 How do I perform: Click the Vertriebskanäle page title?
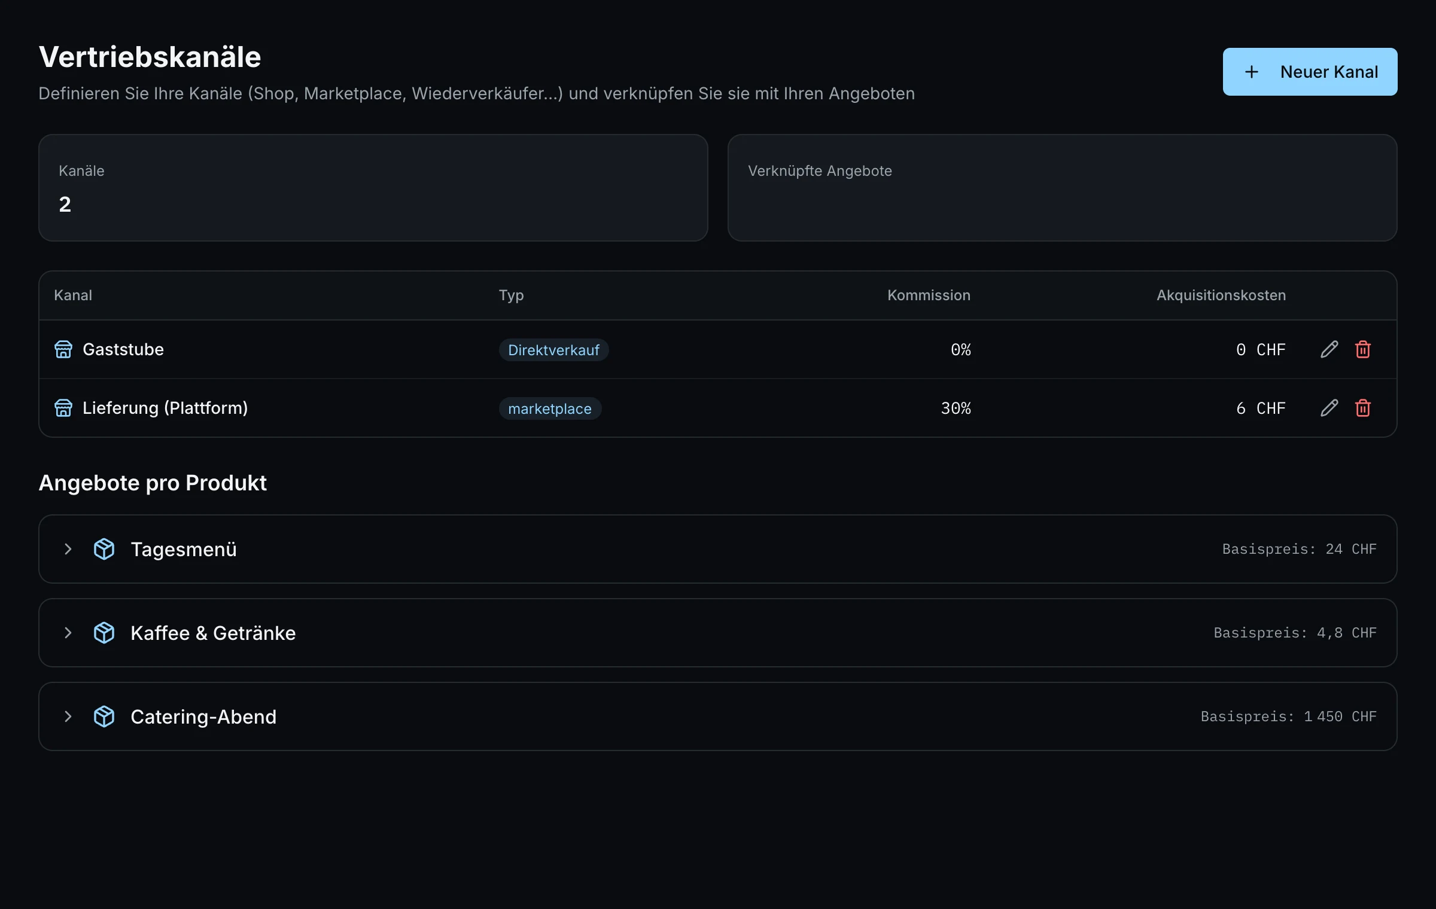[150, 57]
